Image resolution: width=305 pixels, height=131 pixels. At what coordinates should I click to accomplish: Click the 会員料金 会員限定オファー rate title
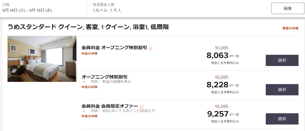tap(110, 106)
